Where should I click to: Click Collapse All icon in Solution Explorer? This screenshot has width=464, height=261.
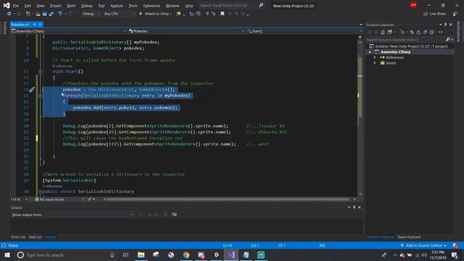[x=426, y=32]
